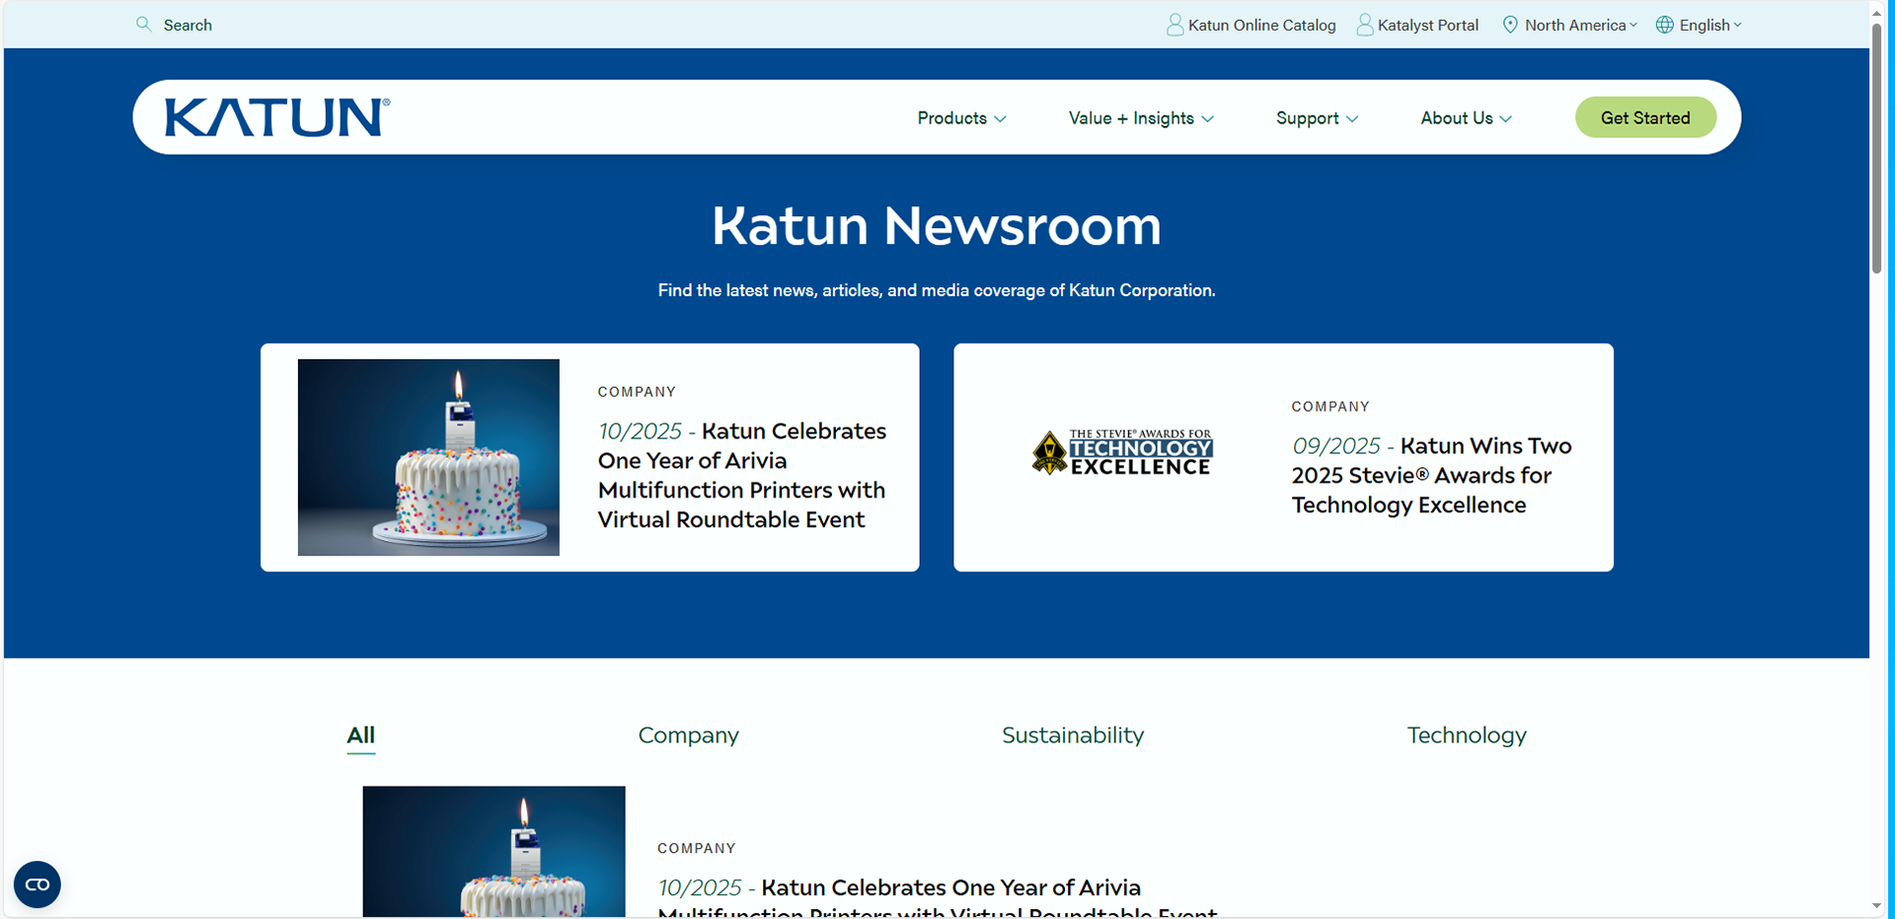Open the Katun Online Catalog

coord(1261,25)
